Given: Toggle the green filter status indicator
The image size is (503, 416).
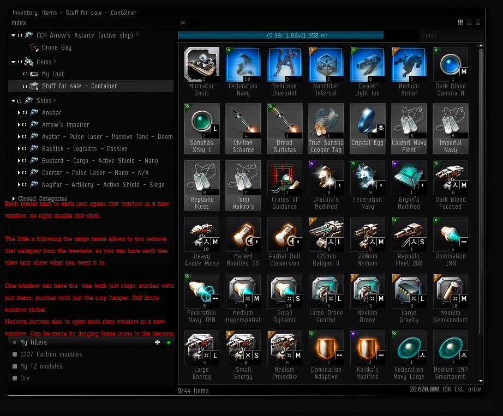Looking at the screenshot, I should click(x=169, y=342).
